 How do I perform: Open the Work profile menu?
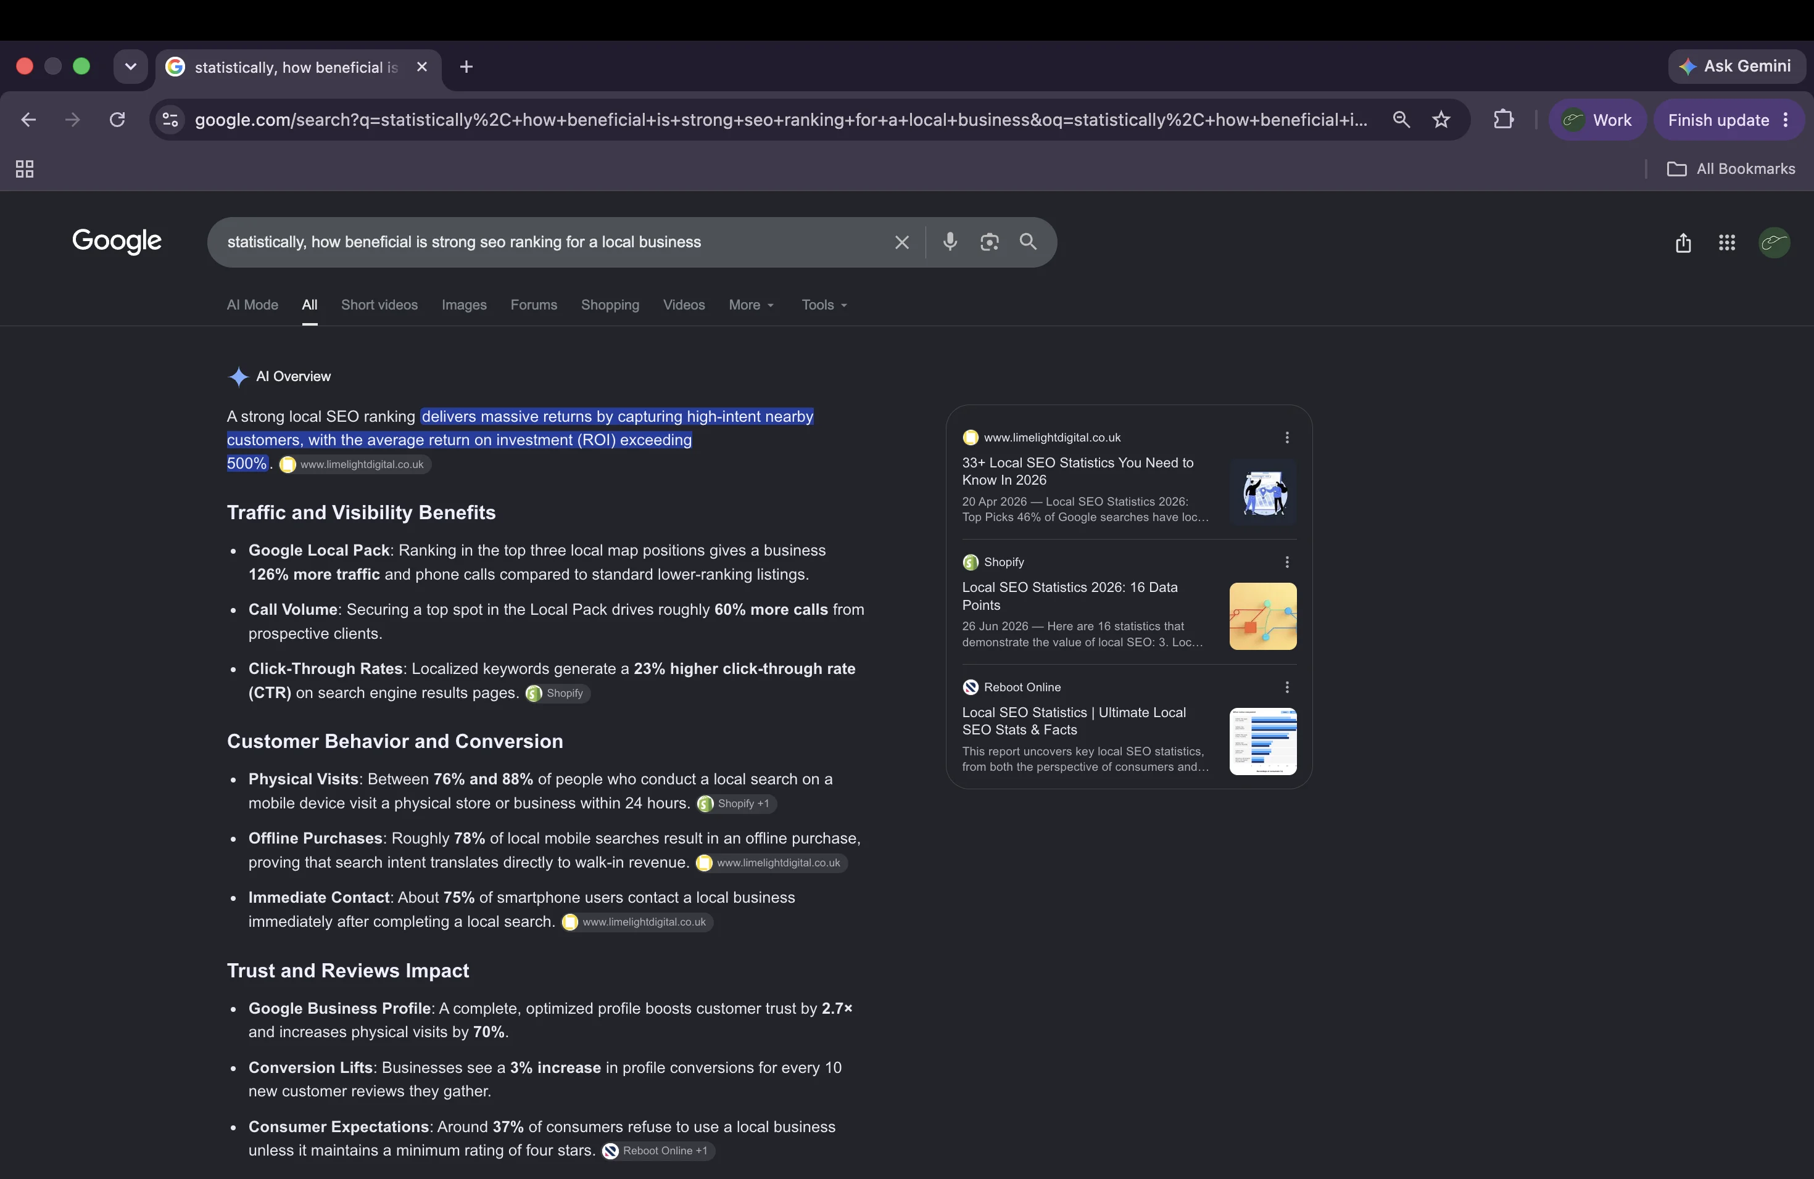click(1597, 120)
